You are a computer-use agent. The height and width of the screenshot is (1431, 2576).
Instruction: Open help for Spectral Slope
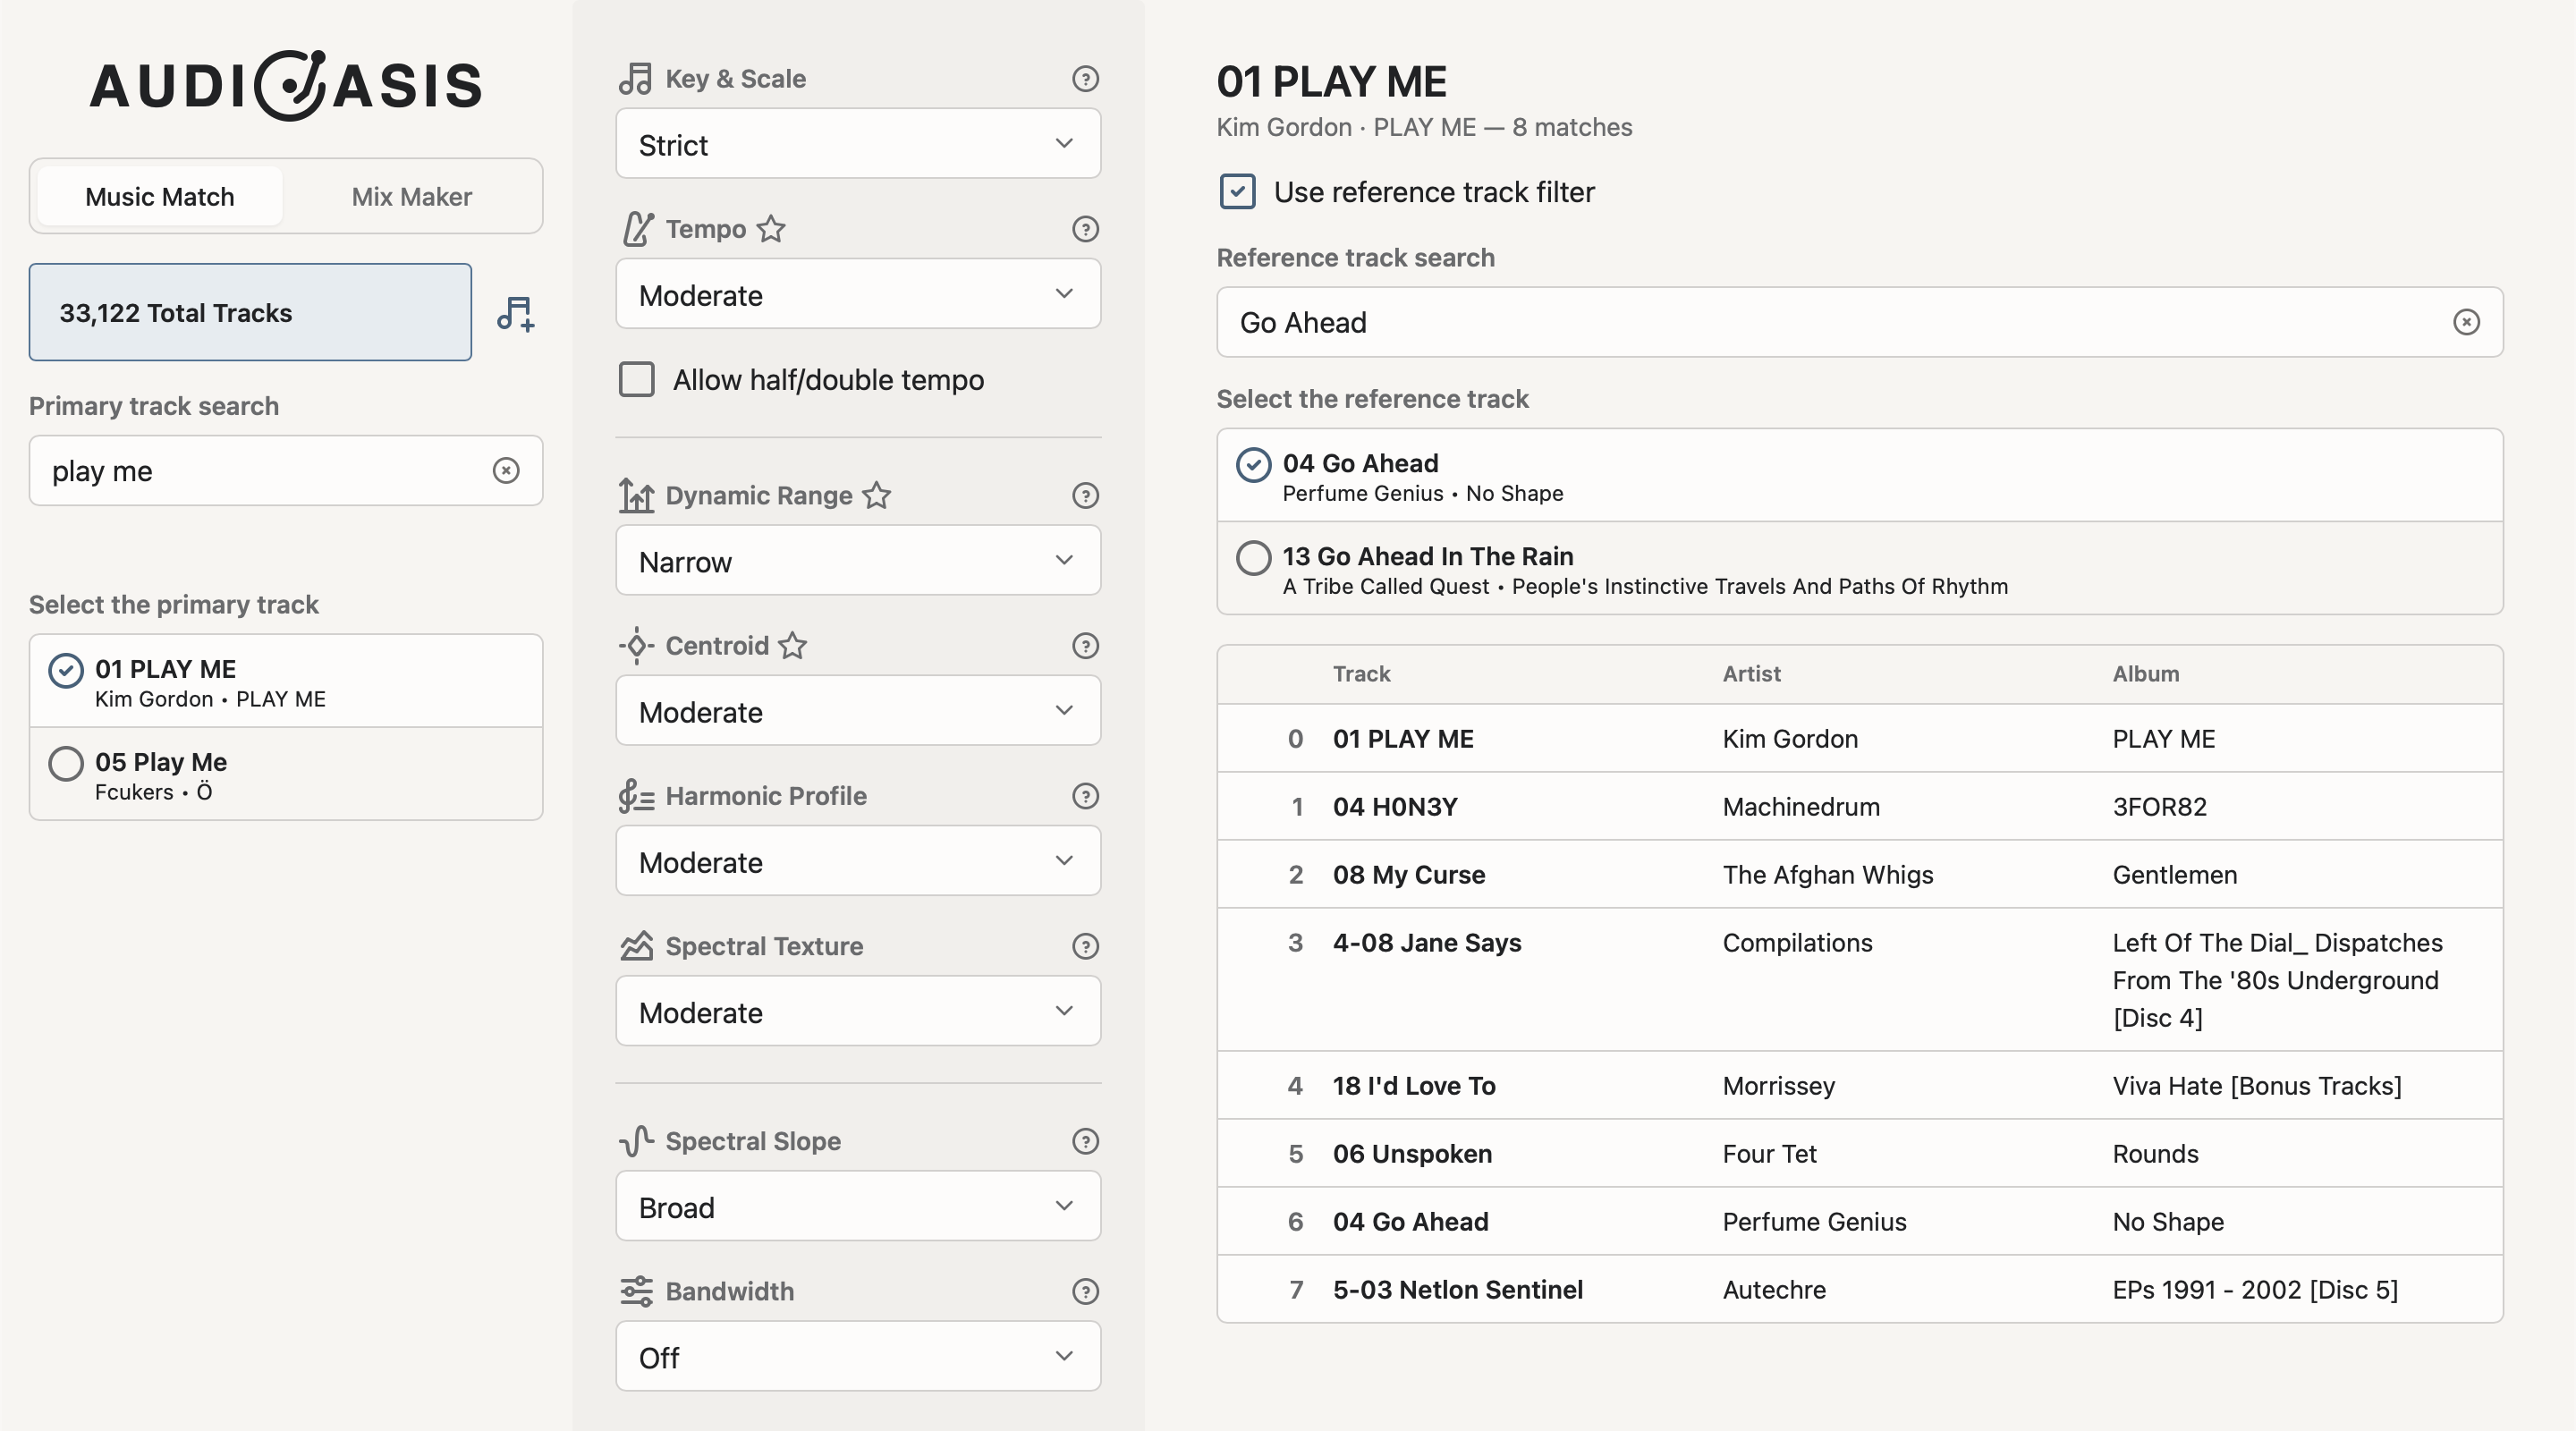tap(1085, 1141)
